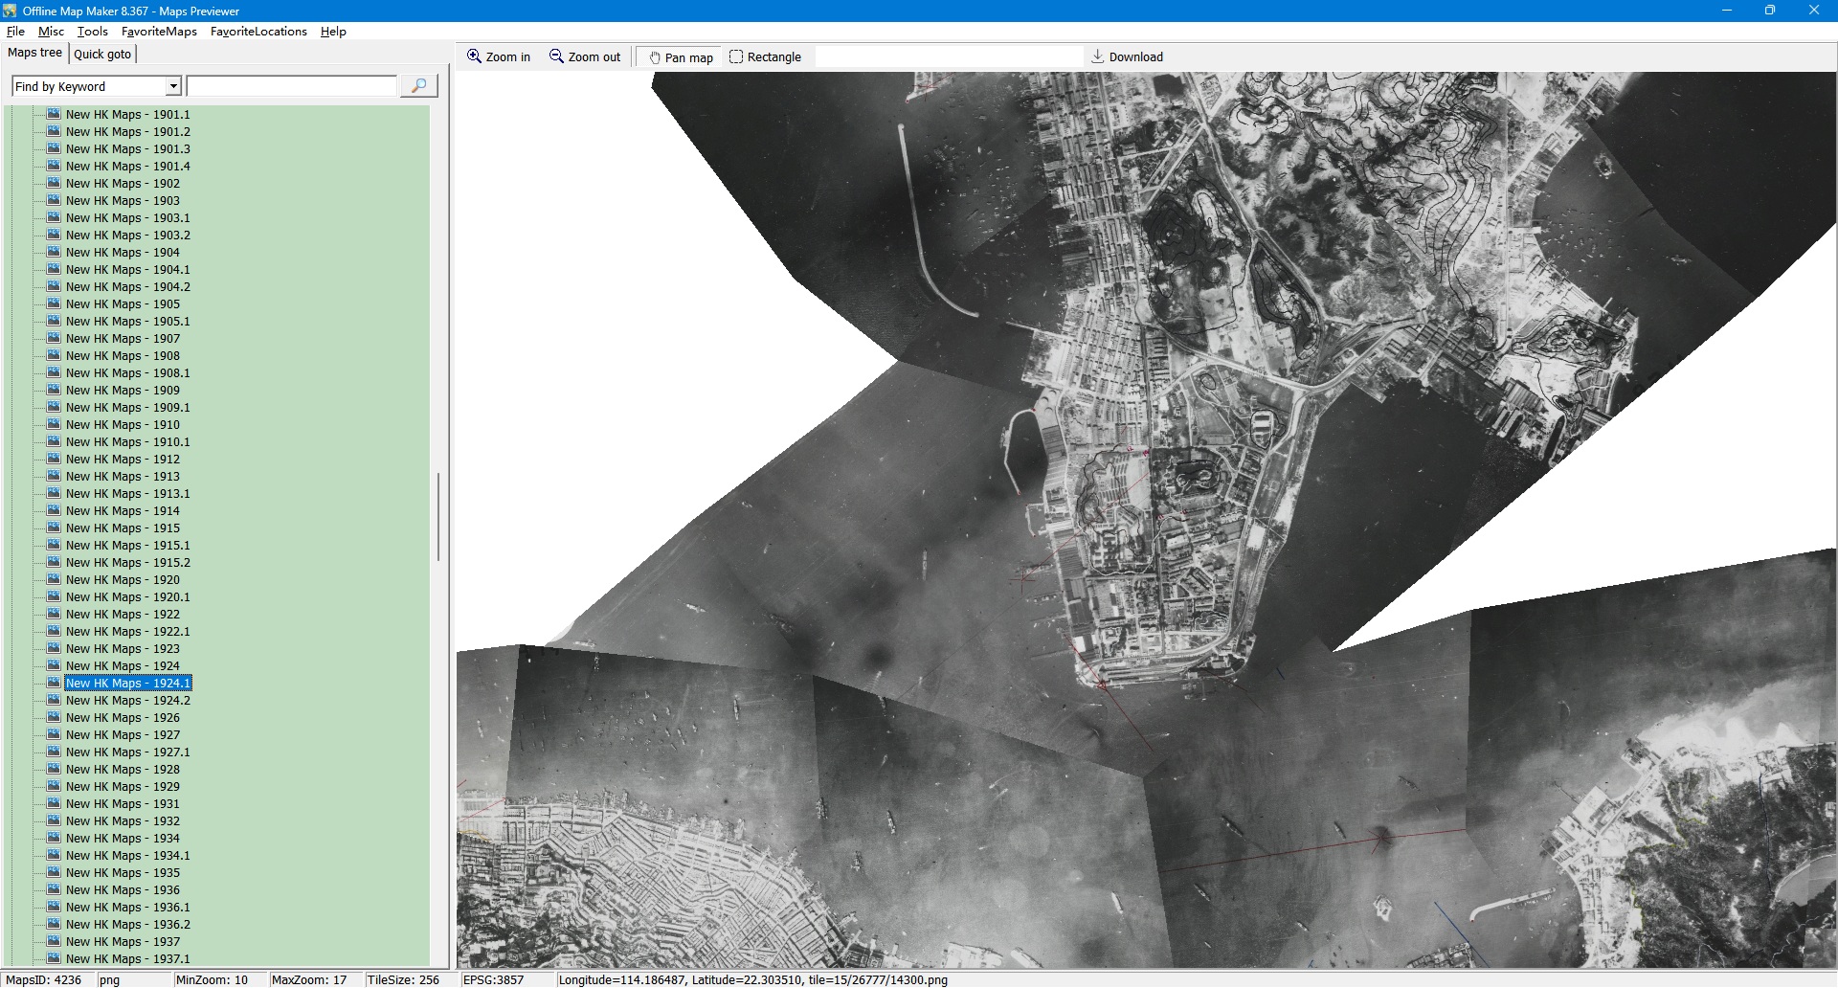Click the Download arrow button

point(1127,57)
